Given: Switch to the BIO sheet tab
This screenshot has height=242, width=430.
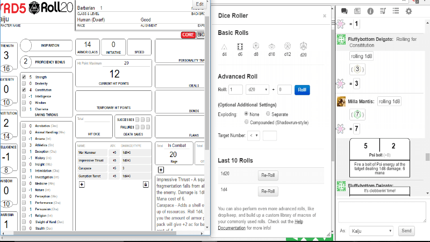Looking at the screenshot, I should [x=200, y=35].
